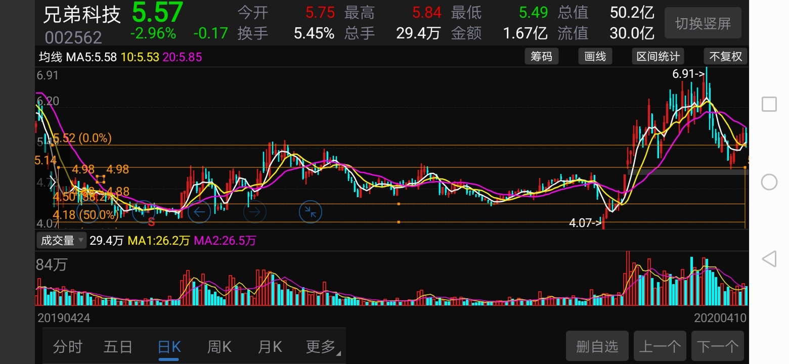The height and width of the screenshot is (364, 789).
Task: Tap the 换手 value 5.45%
Action: [314, 33]
